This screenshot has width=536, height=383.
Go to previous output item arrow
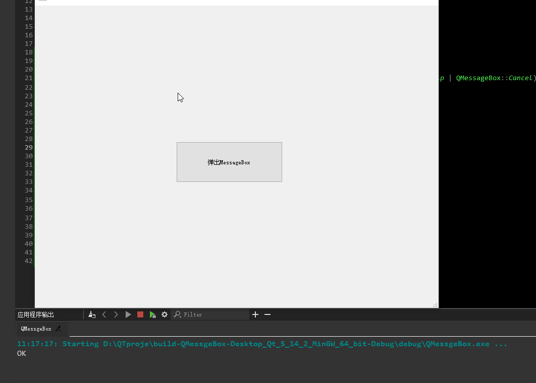(x=104, y=314)
